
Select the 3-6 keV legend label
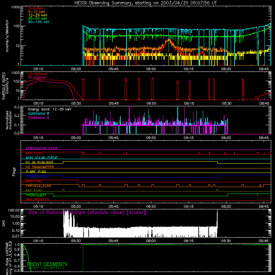35,8
